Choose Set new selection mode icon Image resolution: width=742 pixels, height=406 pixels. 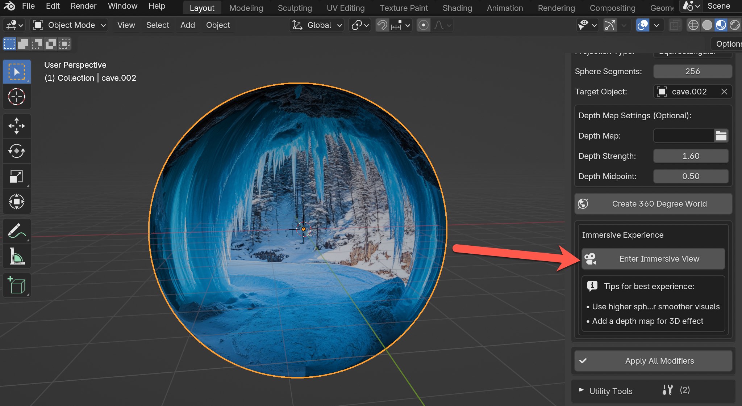coord(9,44)
